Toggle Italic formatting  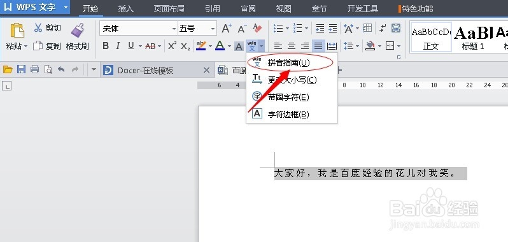point(118,46)
